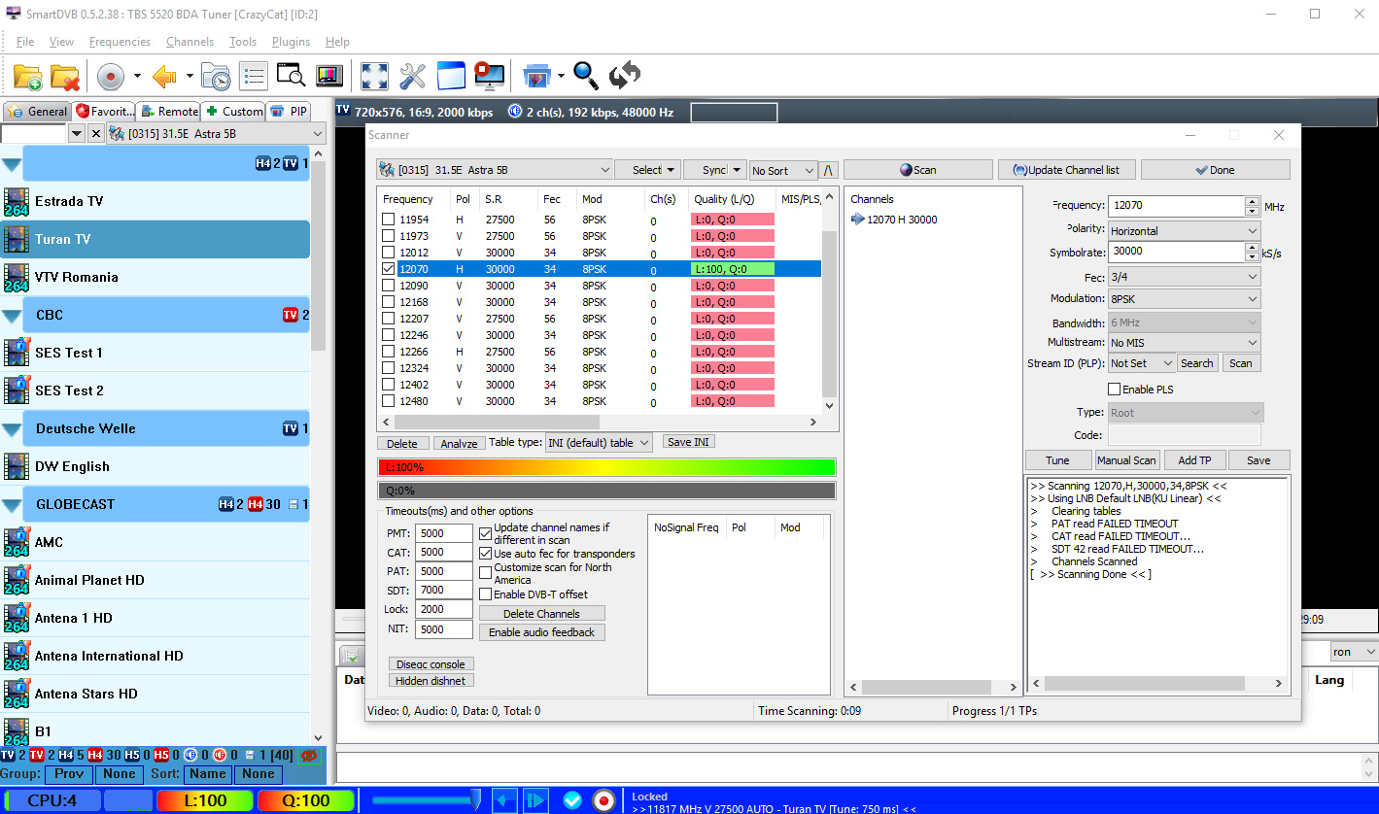Increase Symbolrate with the up stepper

click(1253, 247)
